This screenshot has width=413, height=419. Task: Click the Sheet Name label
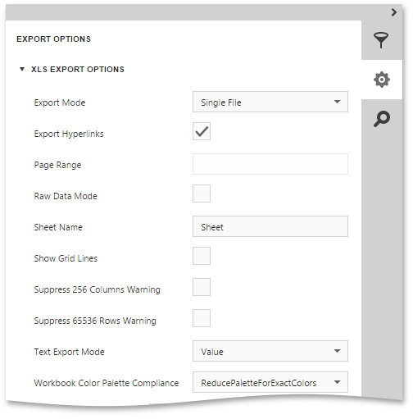pyautogui.click(x=58, y=227)
